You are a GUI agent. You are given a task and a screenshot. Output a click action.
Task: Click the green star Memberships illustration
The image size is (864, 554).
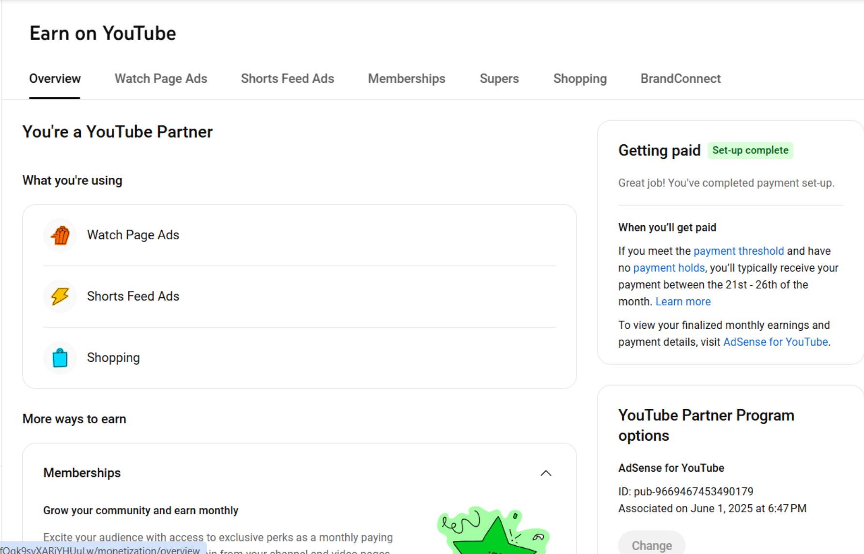(494, 531)
